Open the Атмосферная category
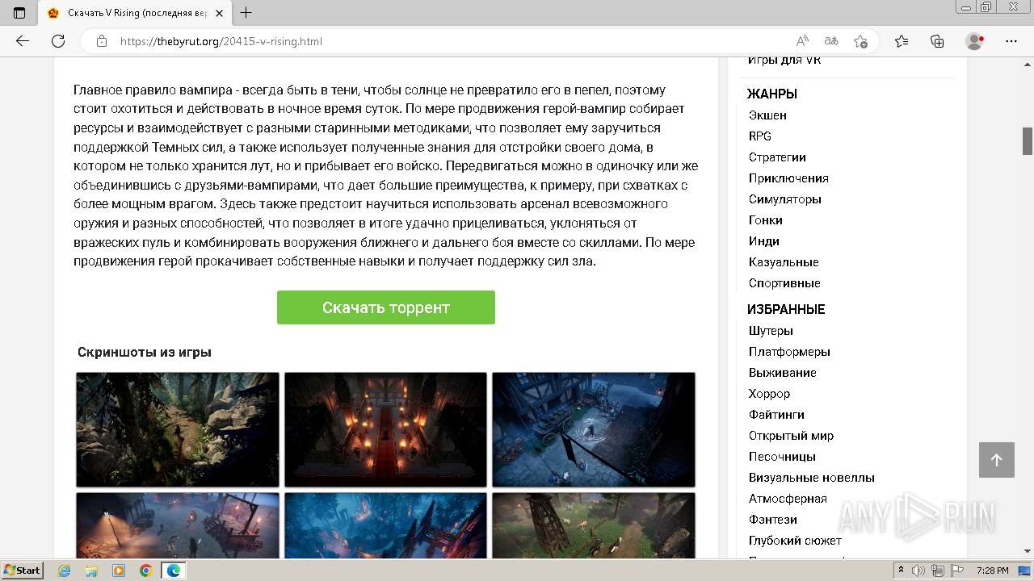The height and width of the screenshot is (581, 1034). [788, 499]
